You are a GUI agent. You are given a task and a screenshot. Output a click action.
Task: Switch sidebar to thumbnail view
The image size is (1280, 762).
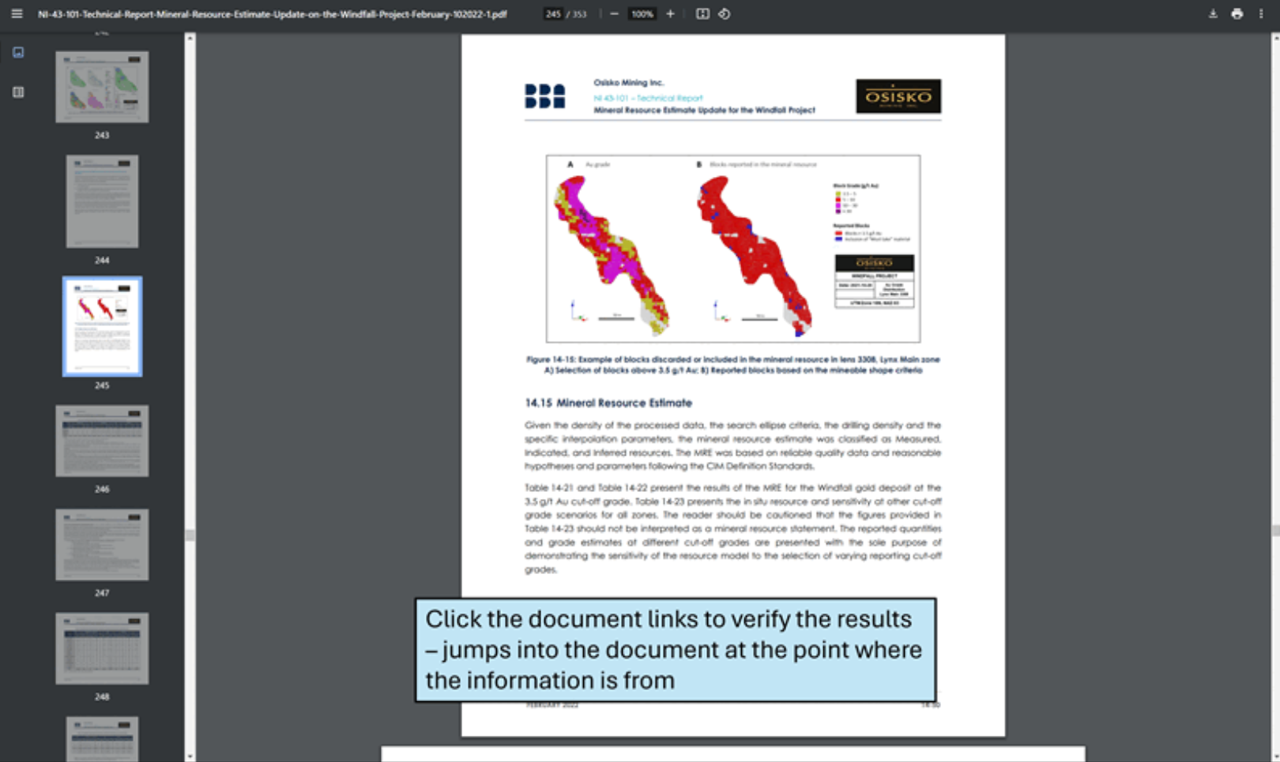[x=18, y=52]
